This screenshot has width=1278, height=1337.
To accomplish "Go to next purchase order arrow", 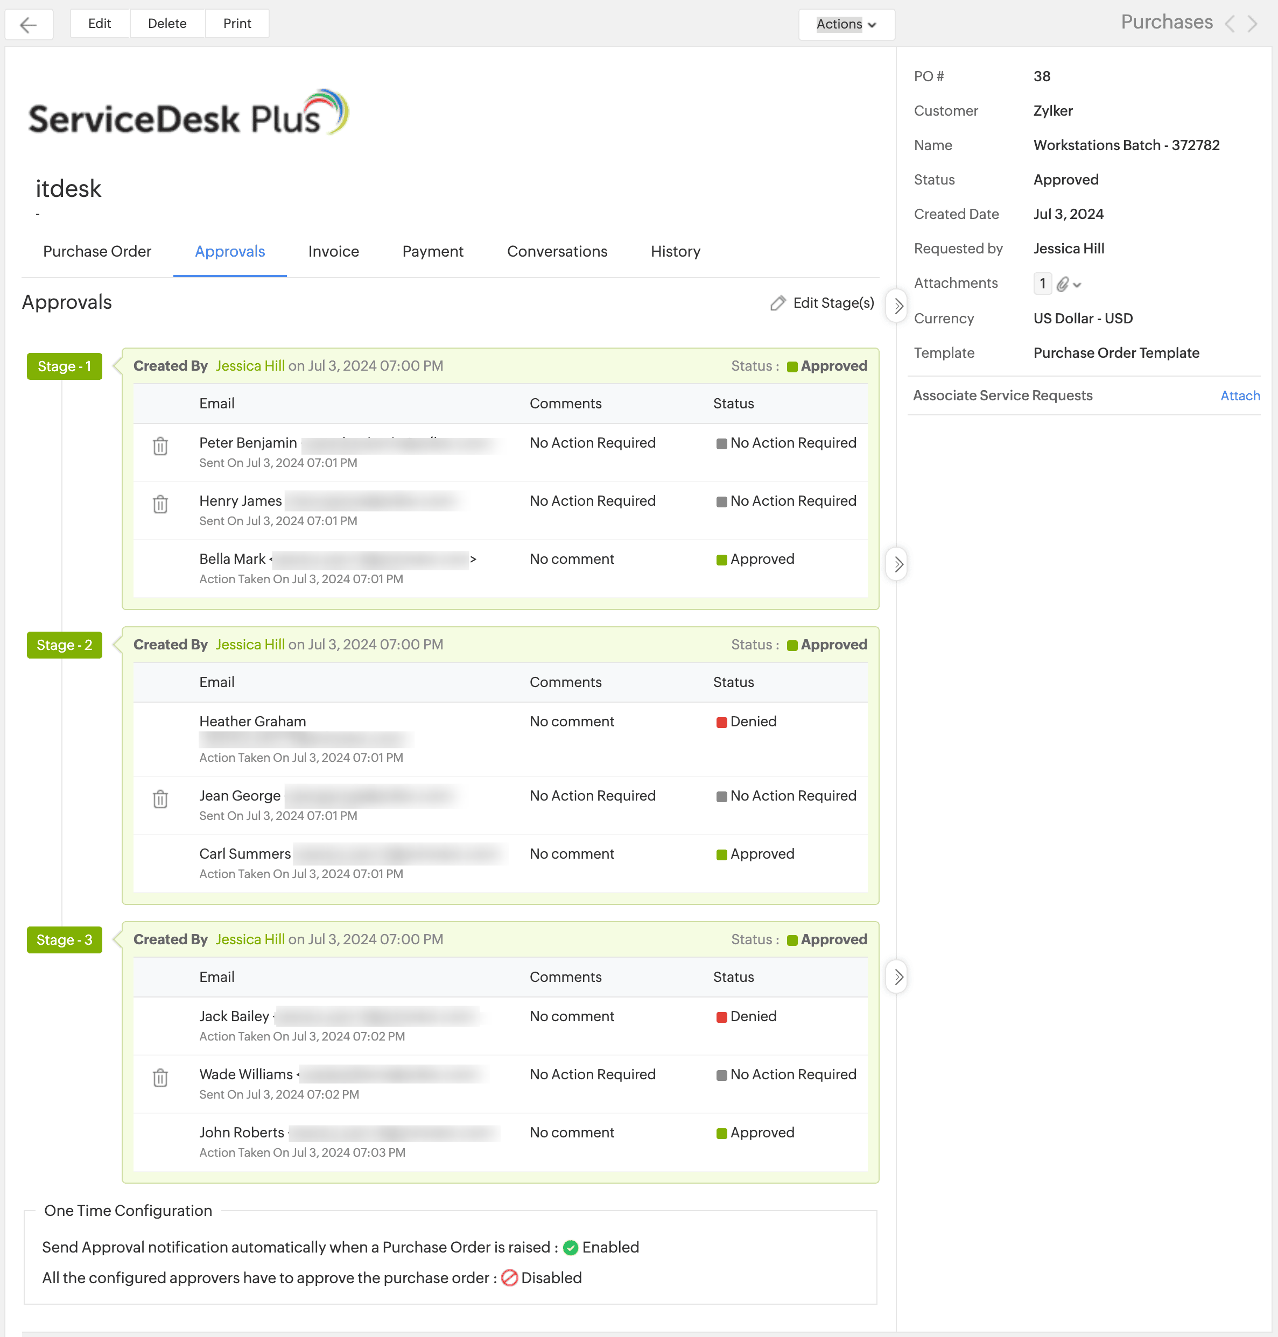I will pos(1252,24).
